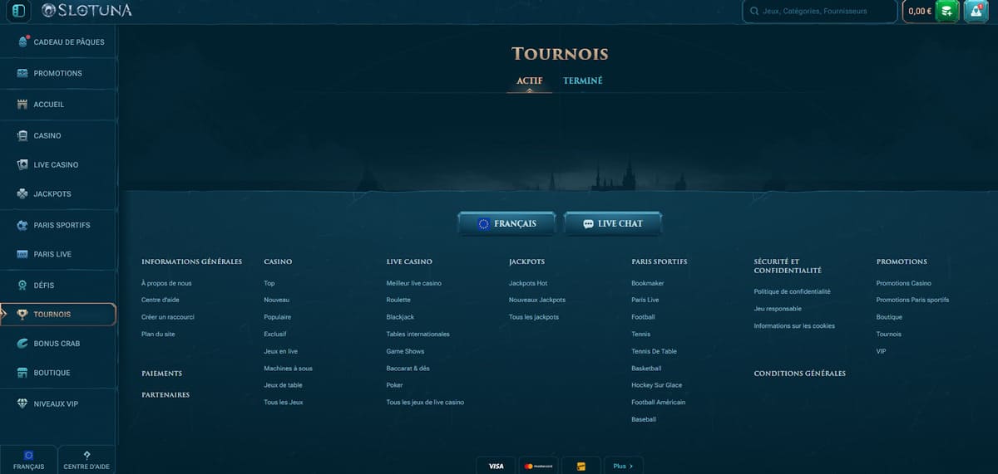This screenshot has width=998, height=474.
Task: Switch to the Actif tab
Action: [x=530, y=81]
